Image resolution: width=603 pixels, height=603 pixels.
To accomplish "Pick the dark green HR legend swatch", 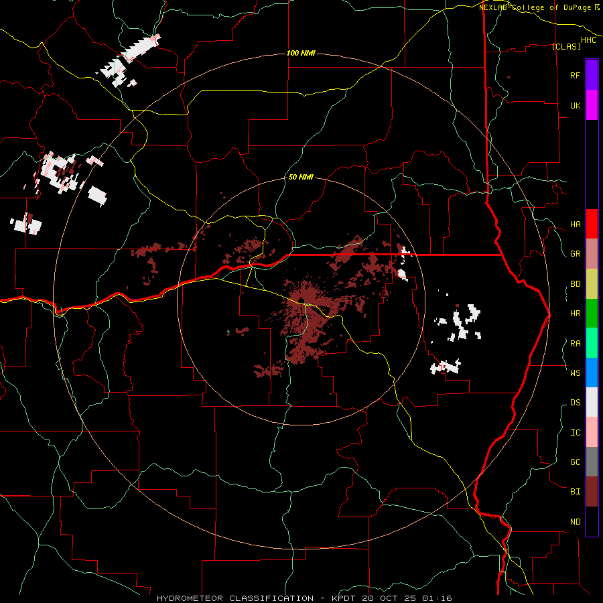I will point(592,314).
